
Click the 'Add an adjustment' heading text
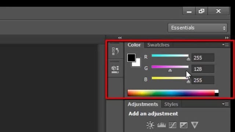coord(153,114)
